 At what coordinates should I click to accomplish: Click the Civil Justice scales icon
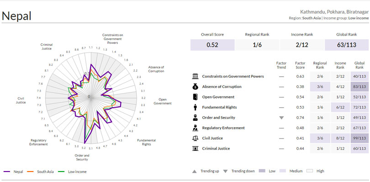(x=195, y=138)
